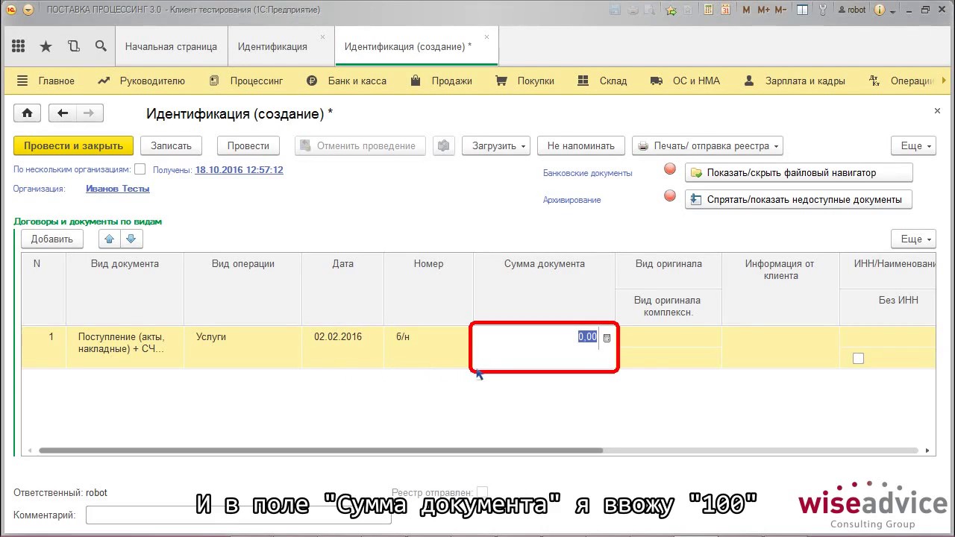This screenshot has width=955, height=537.
Task: Open Процессинг section
Action: tap(246, 81)
